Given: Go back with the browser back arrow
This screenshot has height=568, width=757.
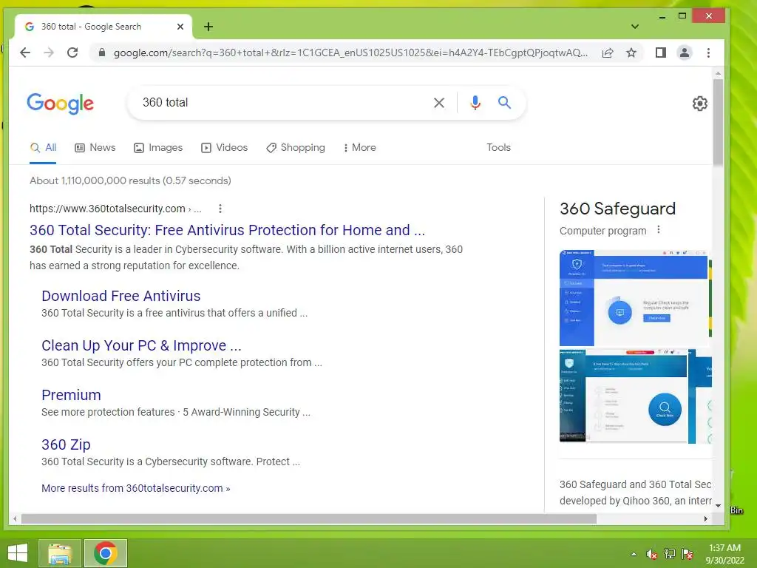Looking at the screenshot, I should (x=25, y=53).
